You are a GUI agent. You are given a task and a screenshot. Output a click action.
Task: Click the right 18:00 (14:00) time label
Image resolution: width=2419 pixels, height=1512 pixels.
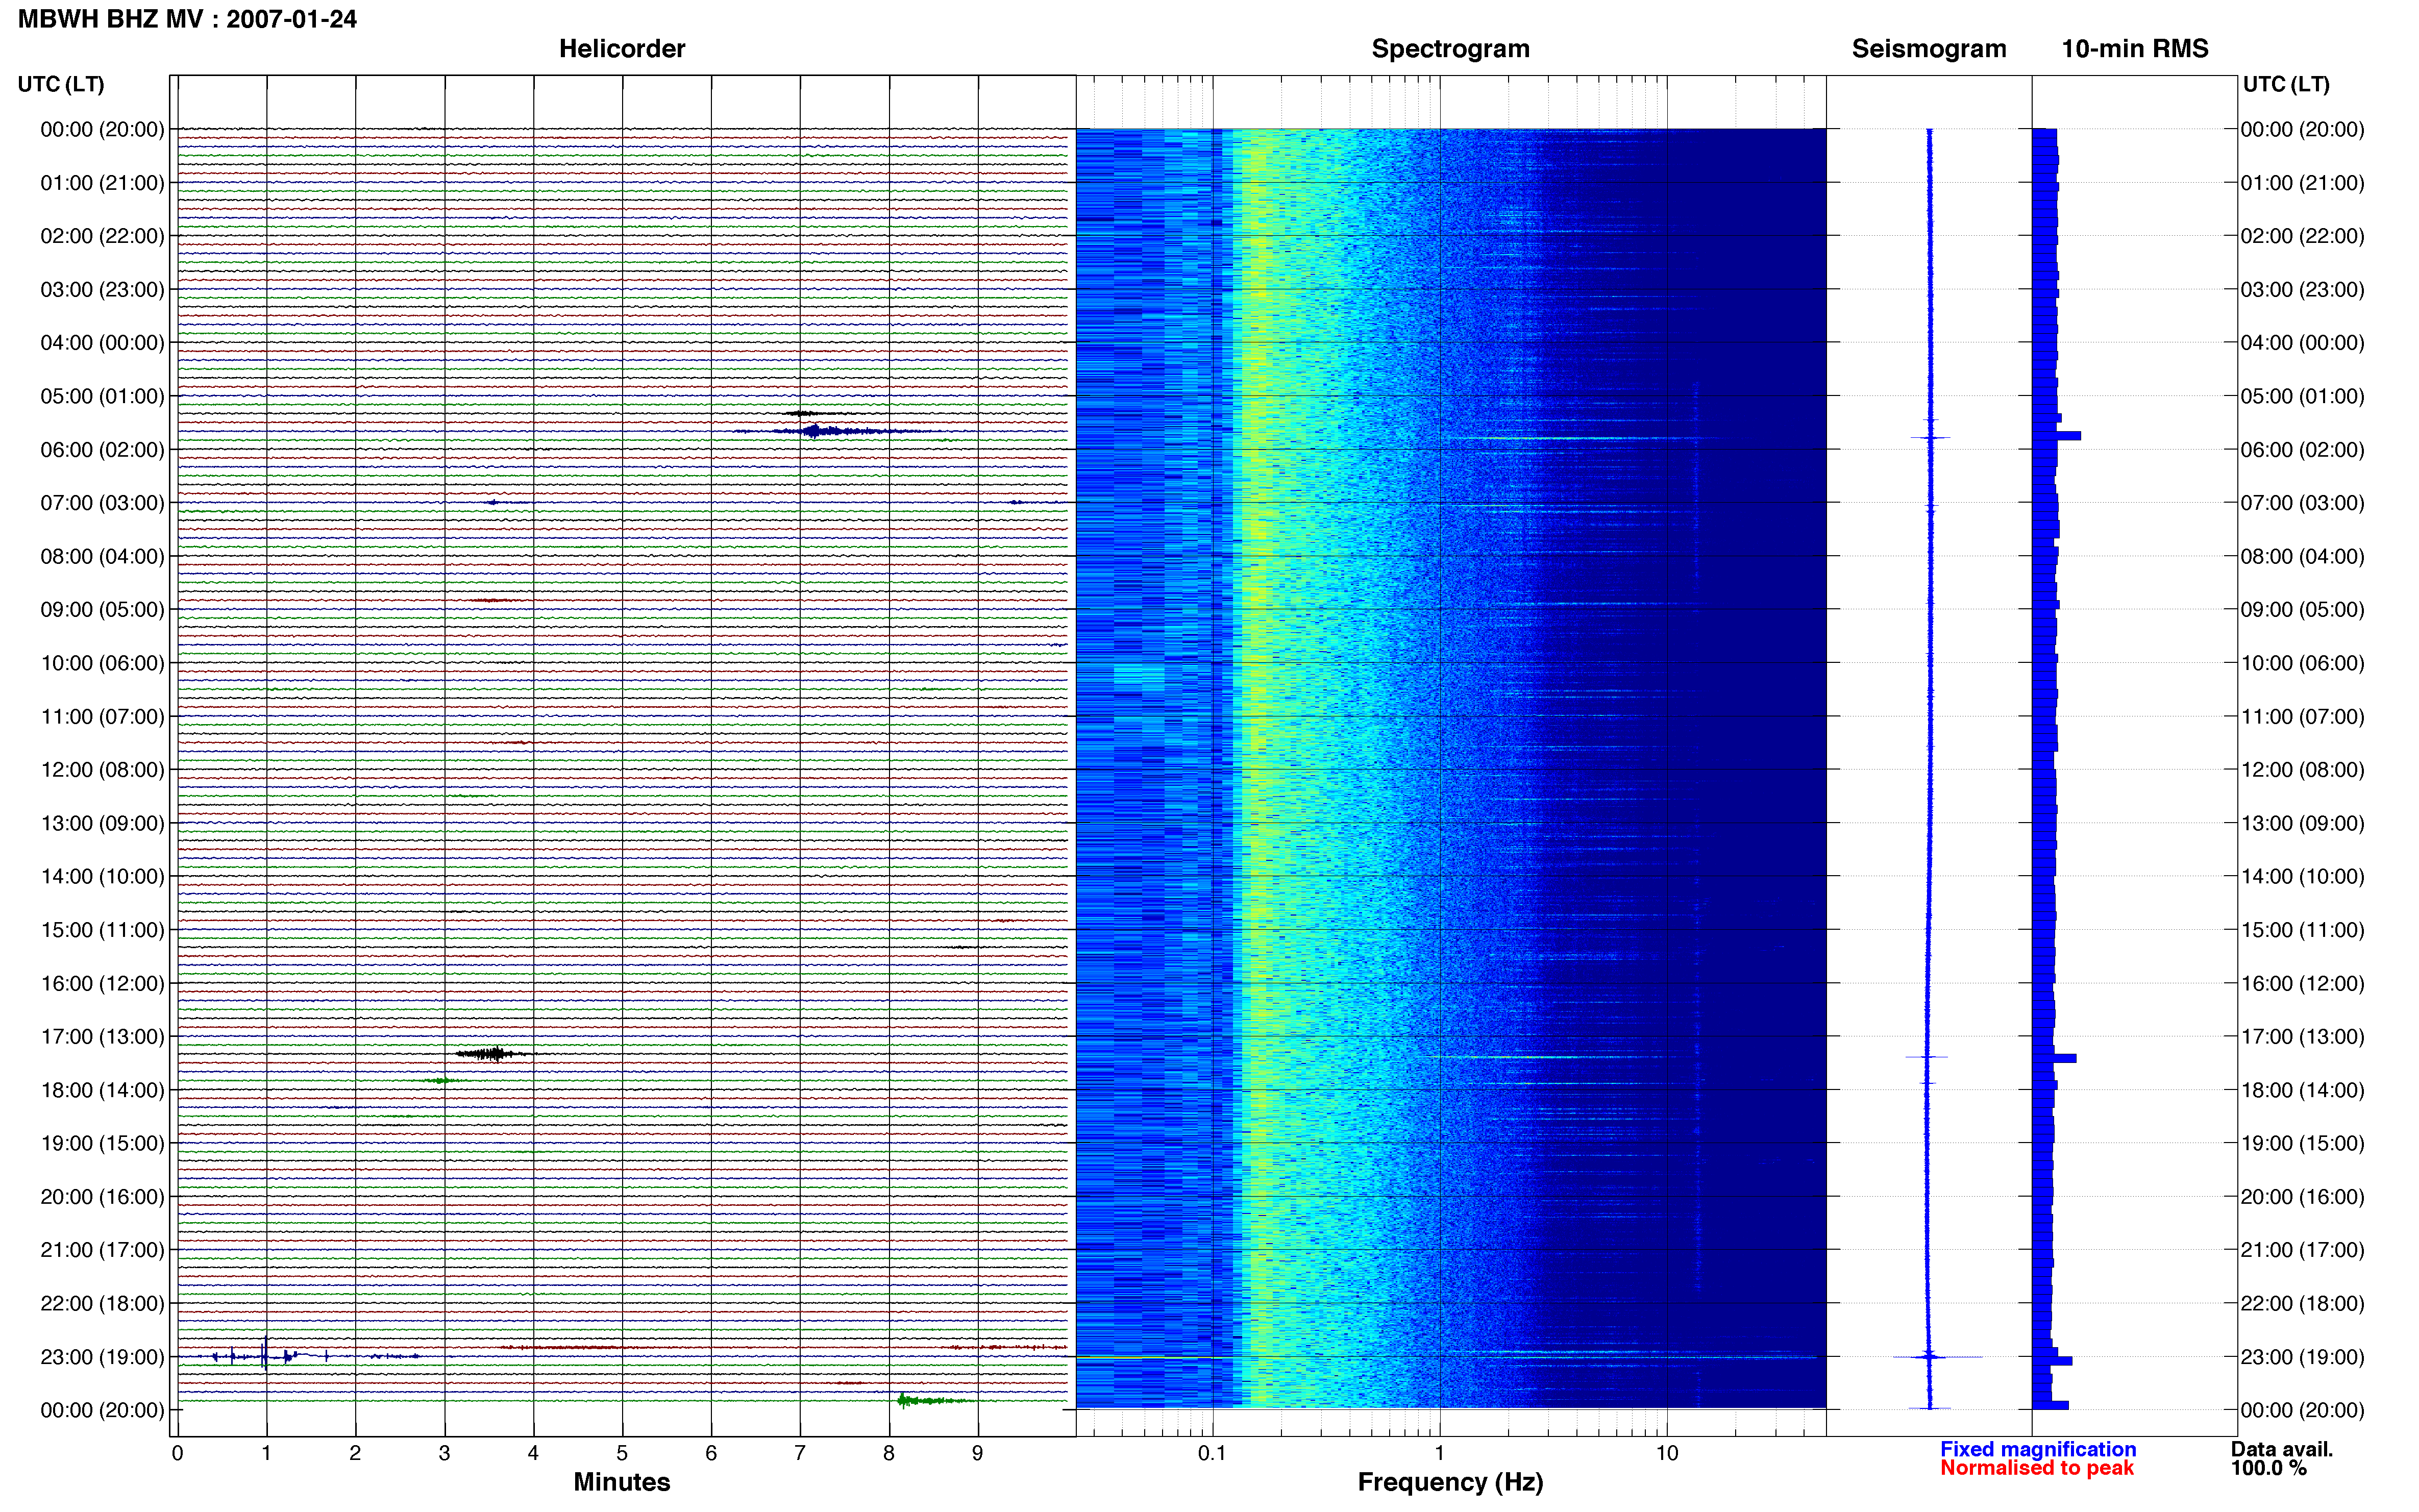click(x=2302, y=1090)
